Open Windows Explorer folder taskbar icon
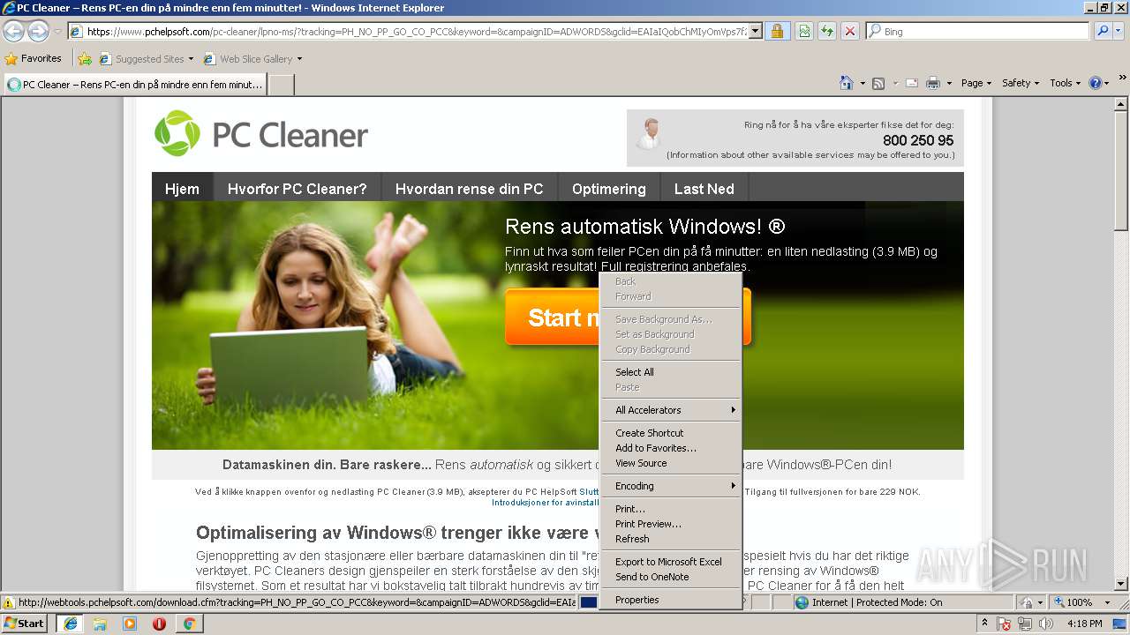Image resolution: width=1130 pixels, height=635 pixels. pyautogui.click(x=100, y=624)
